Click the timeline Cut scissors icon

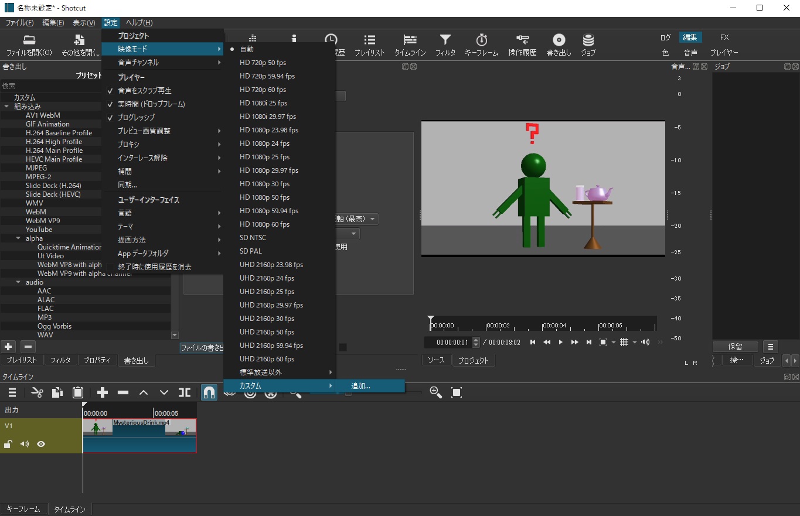coord(37,392)
